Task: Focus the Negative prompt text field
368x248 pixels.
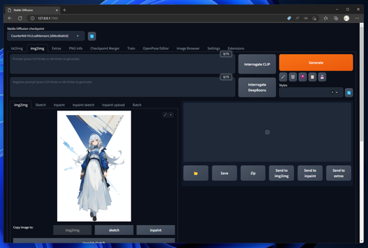Action: coord(122,87)
